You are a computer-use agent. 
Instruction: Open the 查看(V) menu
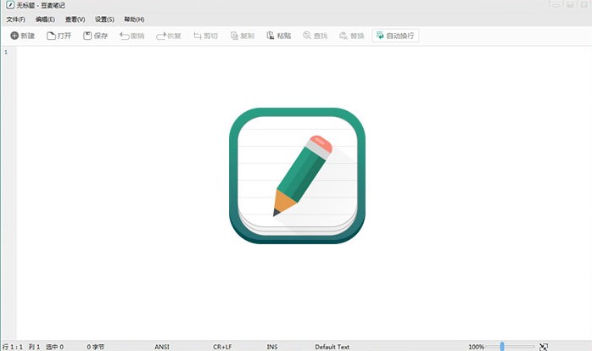[x=75, y=19]
